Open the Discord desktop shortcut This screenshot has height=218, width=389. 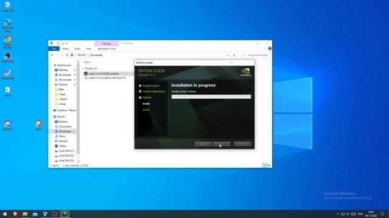pos(8,125)
